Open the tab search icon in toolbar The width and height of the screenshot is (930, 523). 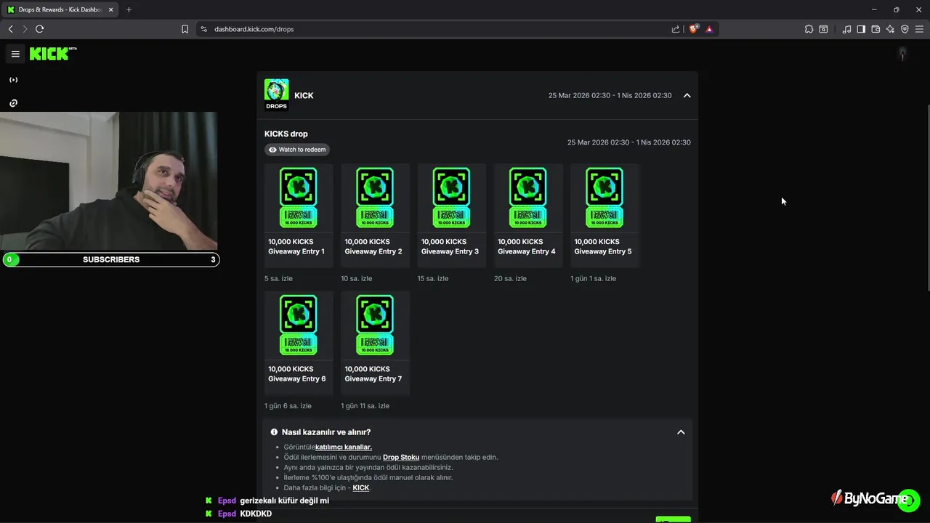[823, 29]
